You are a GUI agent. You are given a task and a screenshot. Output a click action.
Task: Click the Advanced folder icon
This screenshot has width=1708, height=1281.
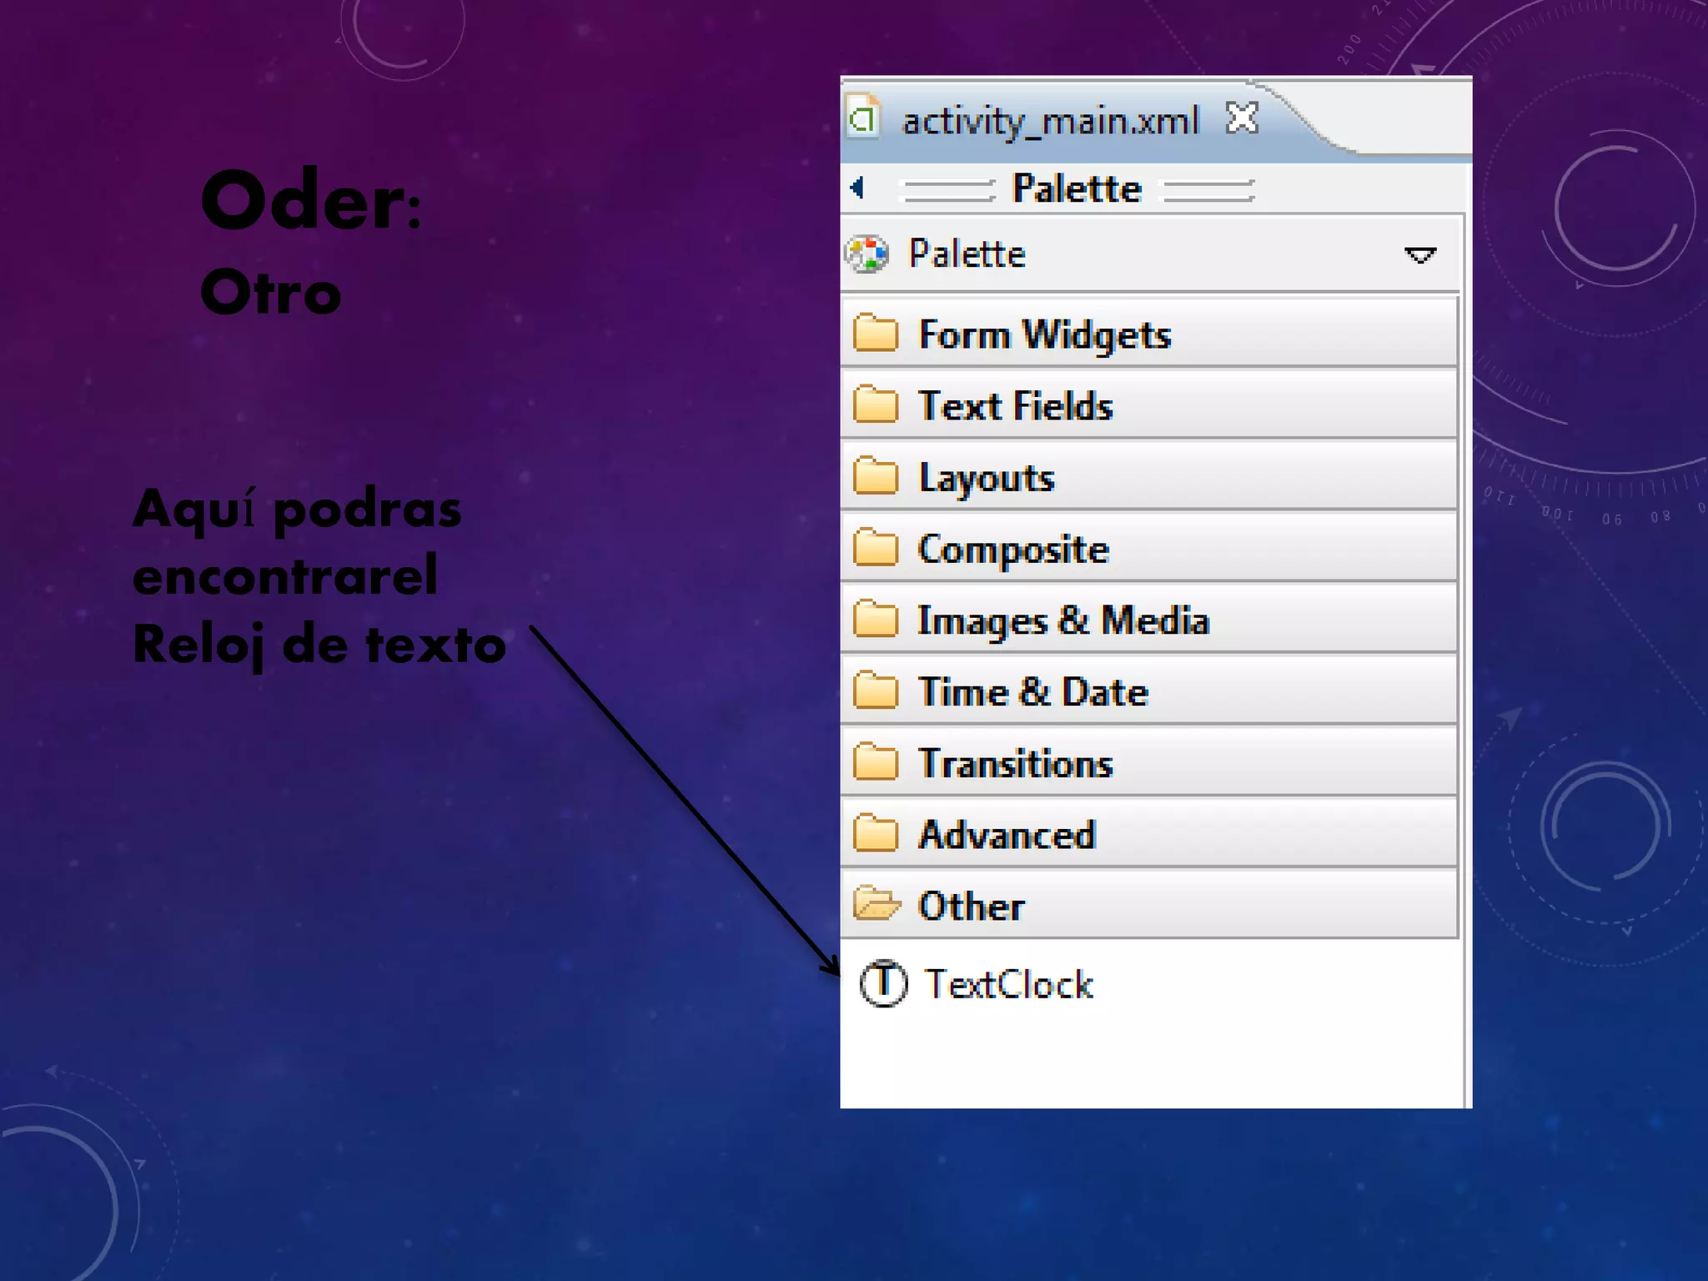[x=876, y=834]
